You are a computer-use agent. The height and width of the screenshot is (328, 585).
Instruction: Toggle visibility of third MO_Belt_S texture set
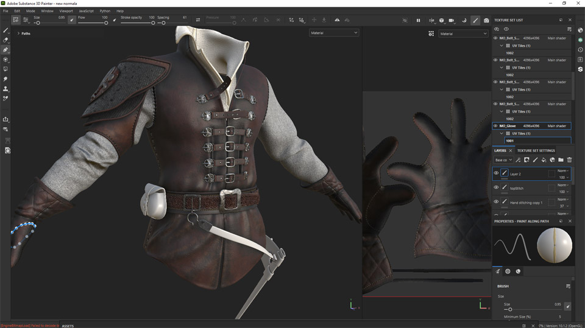pos(495,82)
